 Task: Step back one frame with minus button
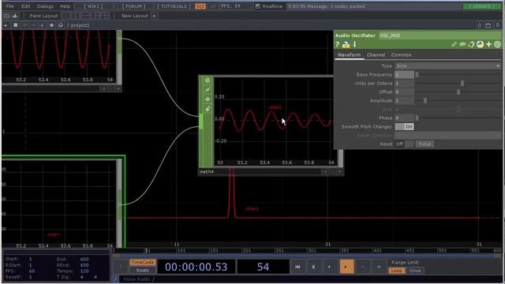click(363, 267)
